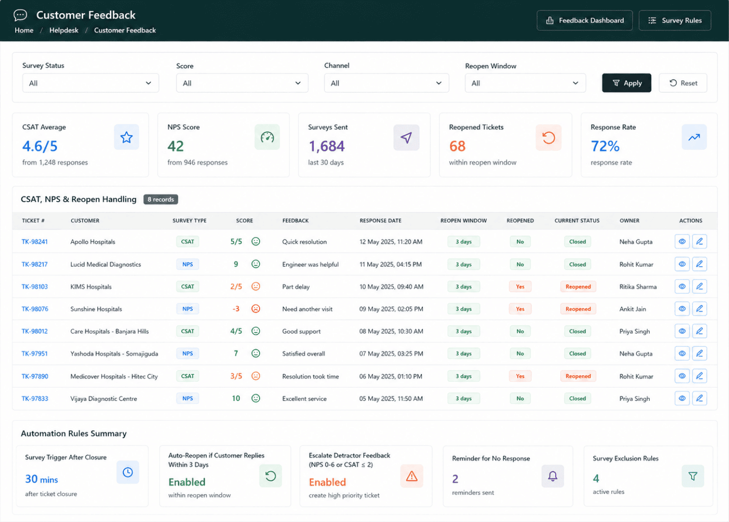Click the smiley in Vijaya Diagnostic Centre row

pos(256,399)
